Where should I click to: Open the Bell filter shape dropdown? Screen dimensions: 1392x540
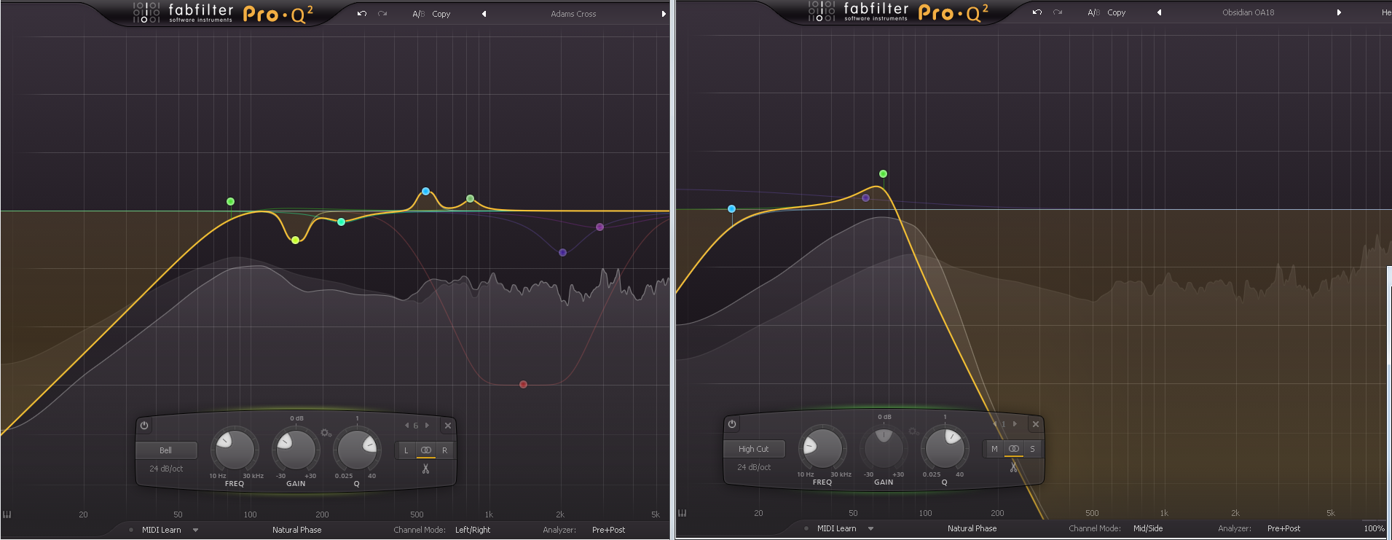[x=166, y=450]
